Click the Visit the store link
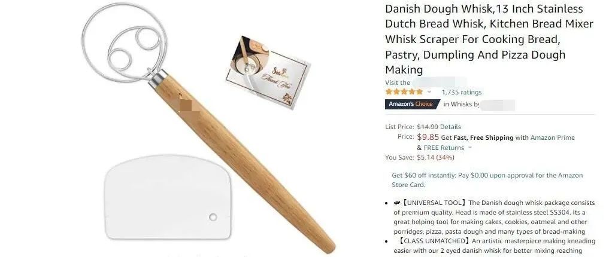Screen dimensions: 606x257 point(426,82)
